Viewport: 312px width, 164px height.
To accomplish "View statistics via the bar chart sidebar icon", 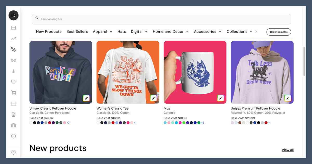I will 14,71.
